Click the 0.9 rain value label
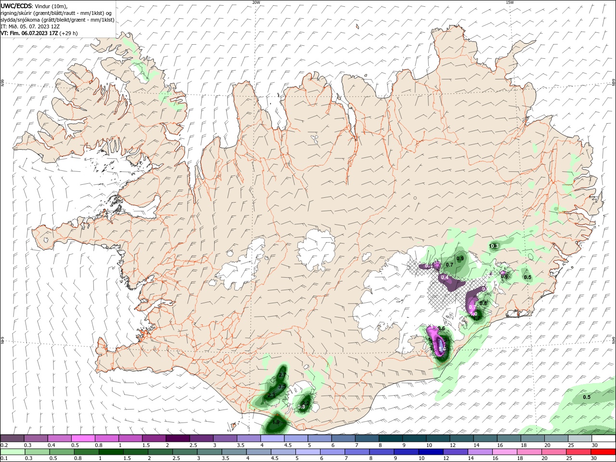The height and width of the screenshot is (462, 616). point(460,258)
